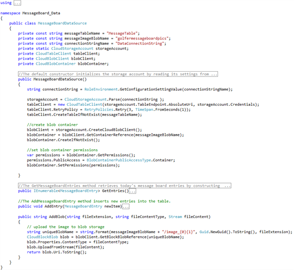This screenshot has height=270, width=294.
Task: Click the "MessageTable" string literal
Action: pyautogui.click(x=123, y=33)
